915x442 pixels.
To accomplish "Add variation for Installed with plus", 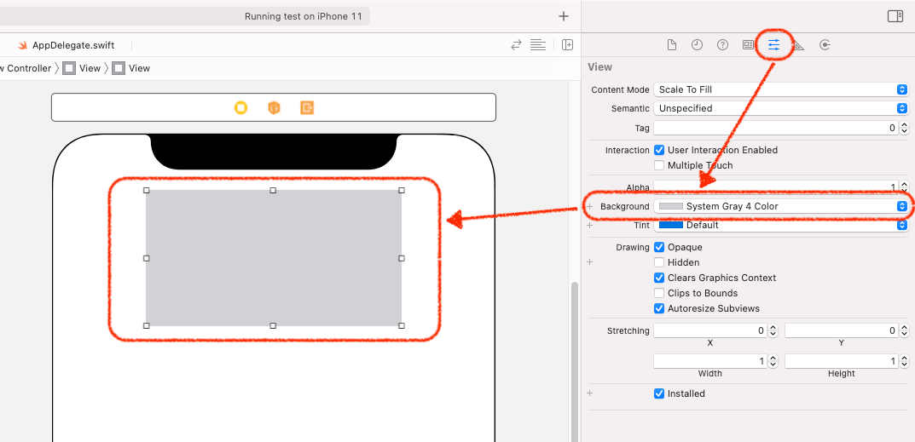I will click(x=589, y=393).
